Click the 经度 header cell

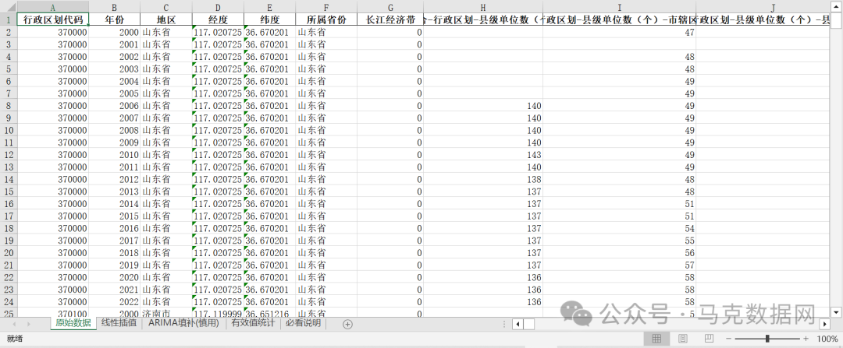[218, 19]
